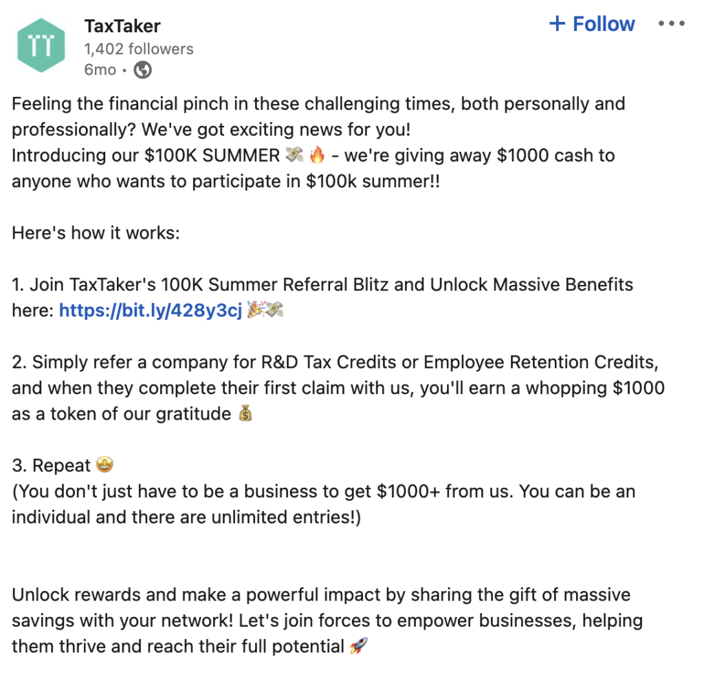Click the rocket emoji ending the post
Image resolution: width=704 pixels, height=690 pixels.
pyautogui.click(x=358, y=646)
